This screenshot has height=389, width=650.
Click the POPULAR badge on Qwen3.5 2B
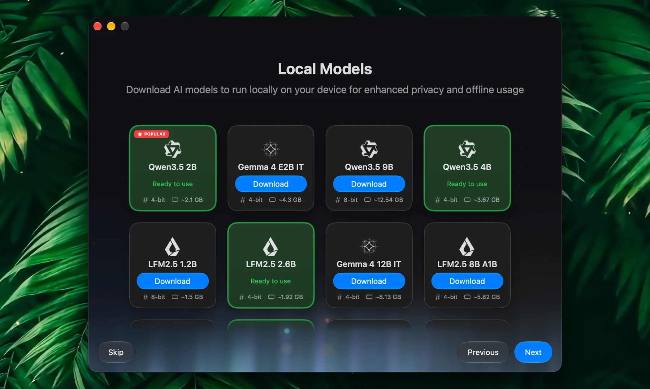click(x=152, y=134)
